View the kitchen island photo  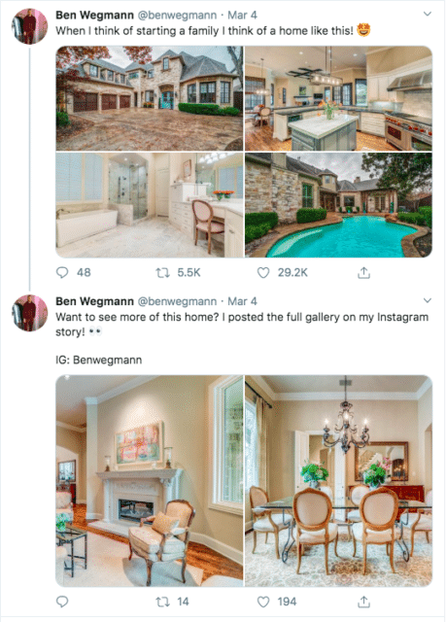338,98
